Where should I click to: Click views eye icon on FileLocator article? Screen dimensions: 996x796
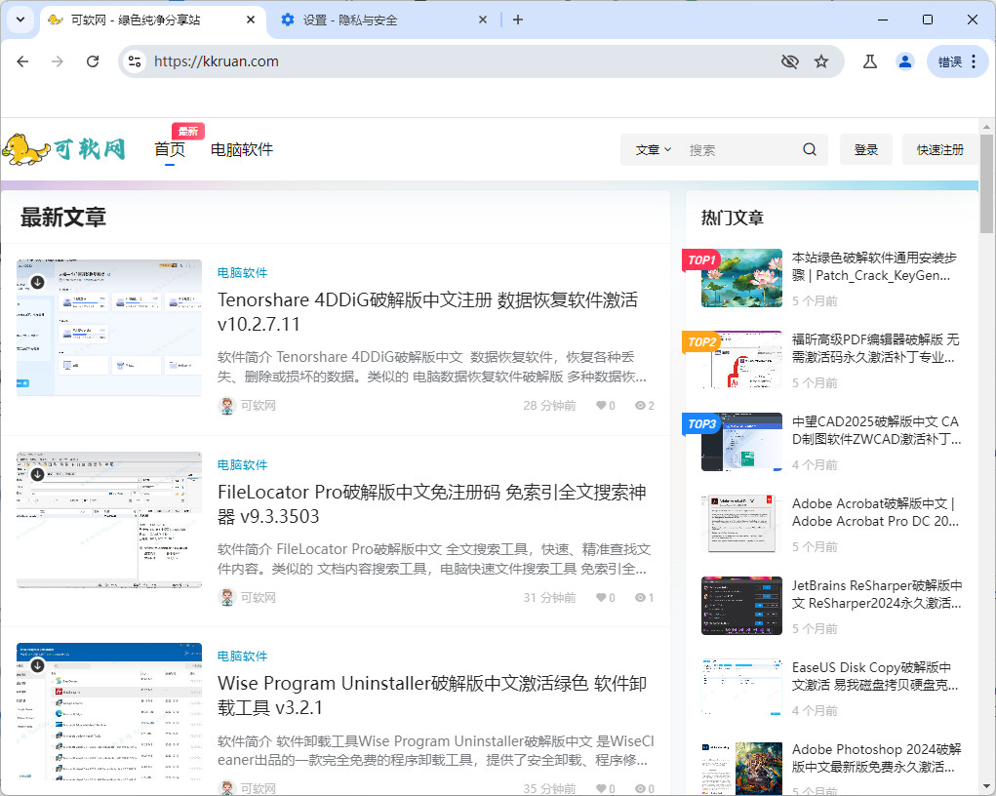pos(640,597)
